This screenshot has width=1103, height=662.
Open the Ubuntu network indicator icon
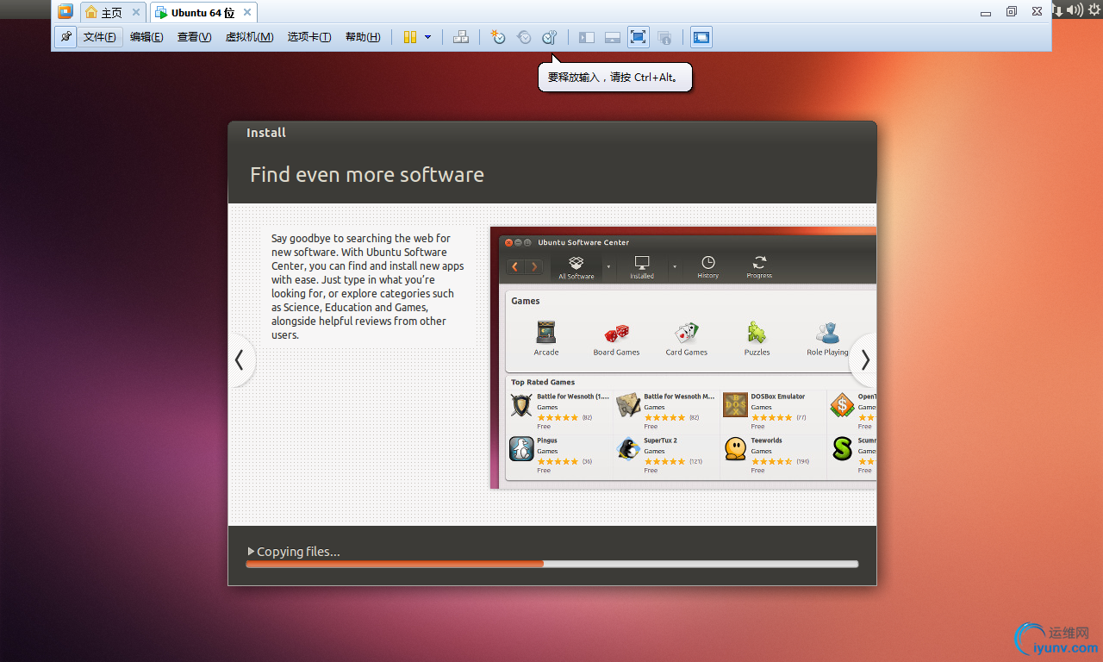1059,10
